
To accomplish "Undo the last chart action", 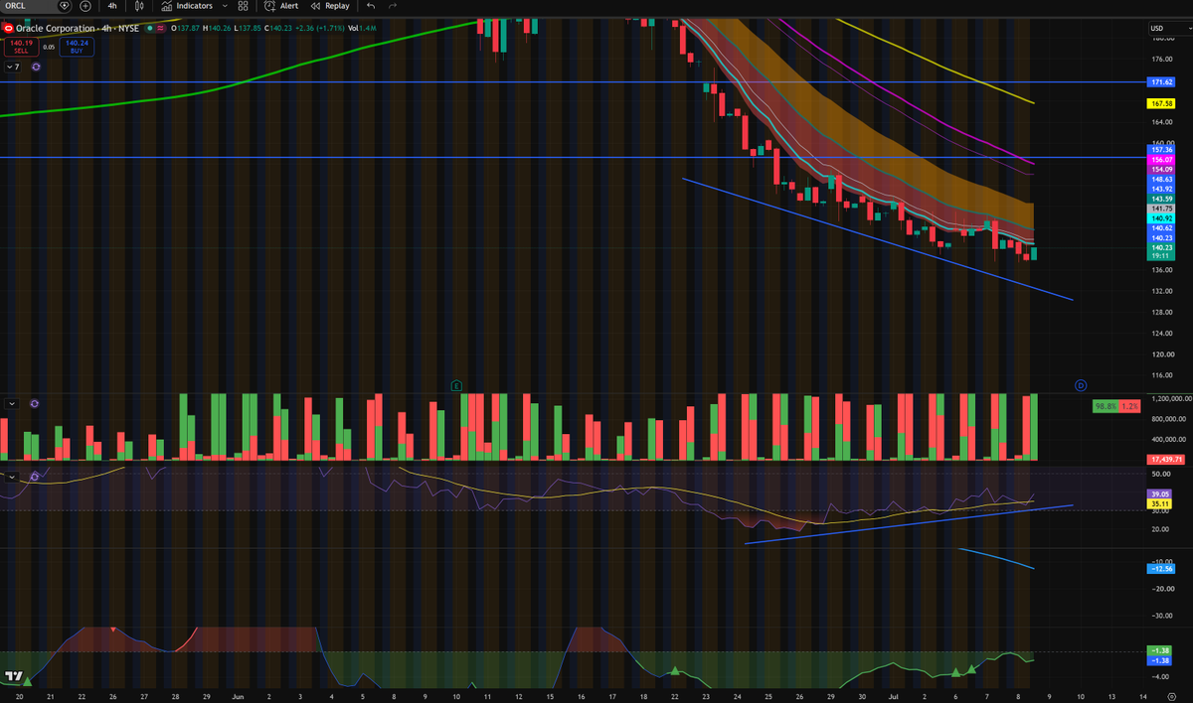I will coord(371,6).
